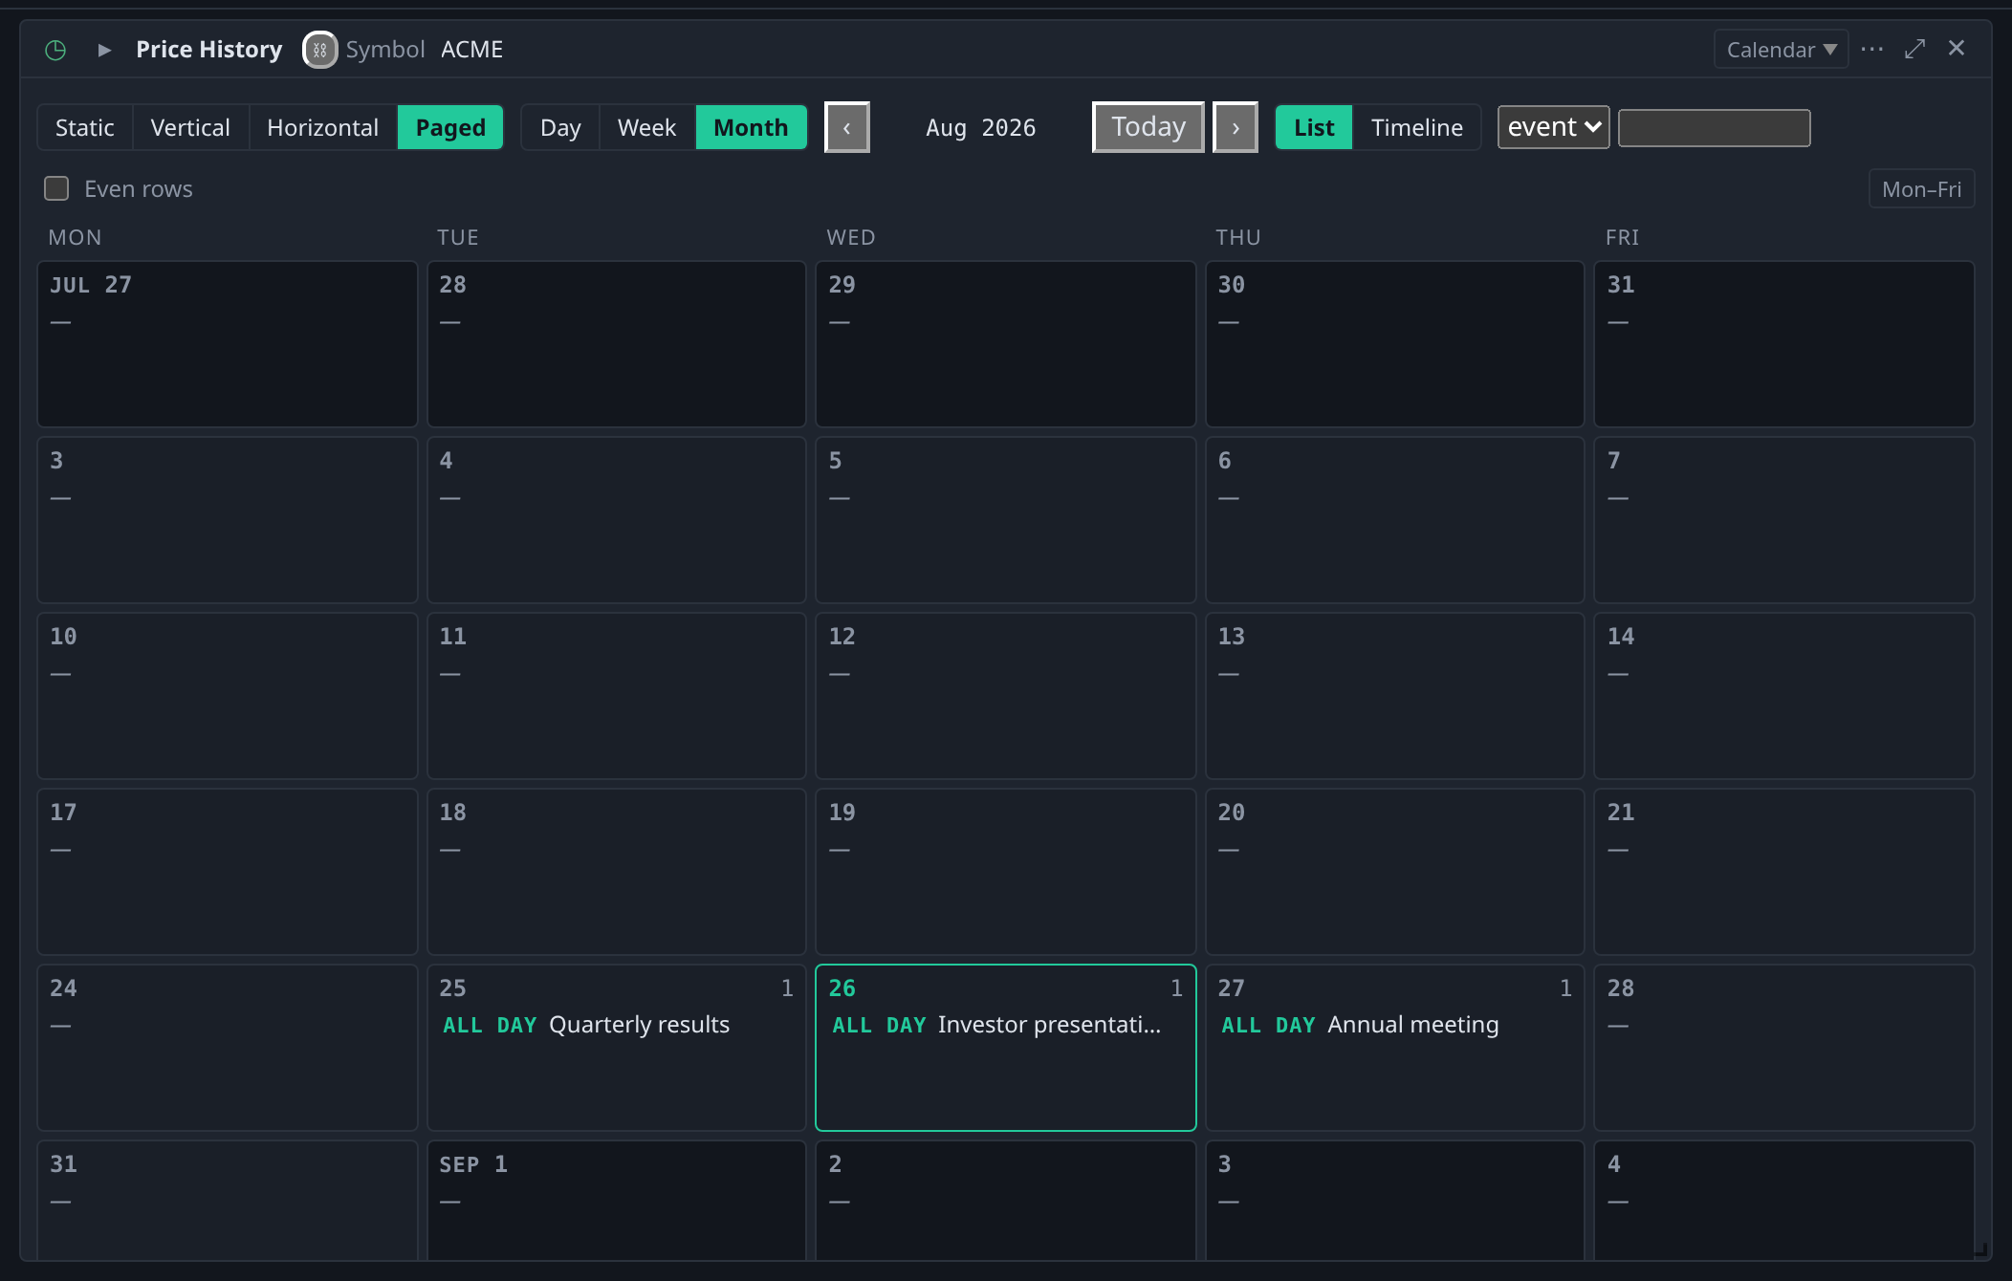Select the August 24 day cell
Image resolution: width=2012 pixels, height=1281 pixels.
[228, 1048]
